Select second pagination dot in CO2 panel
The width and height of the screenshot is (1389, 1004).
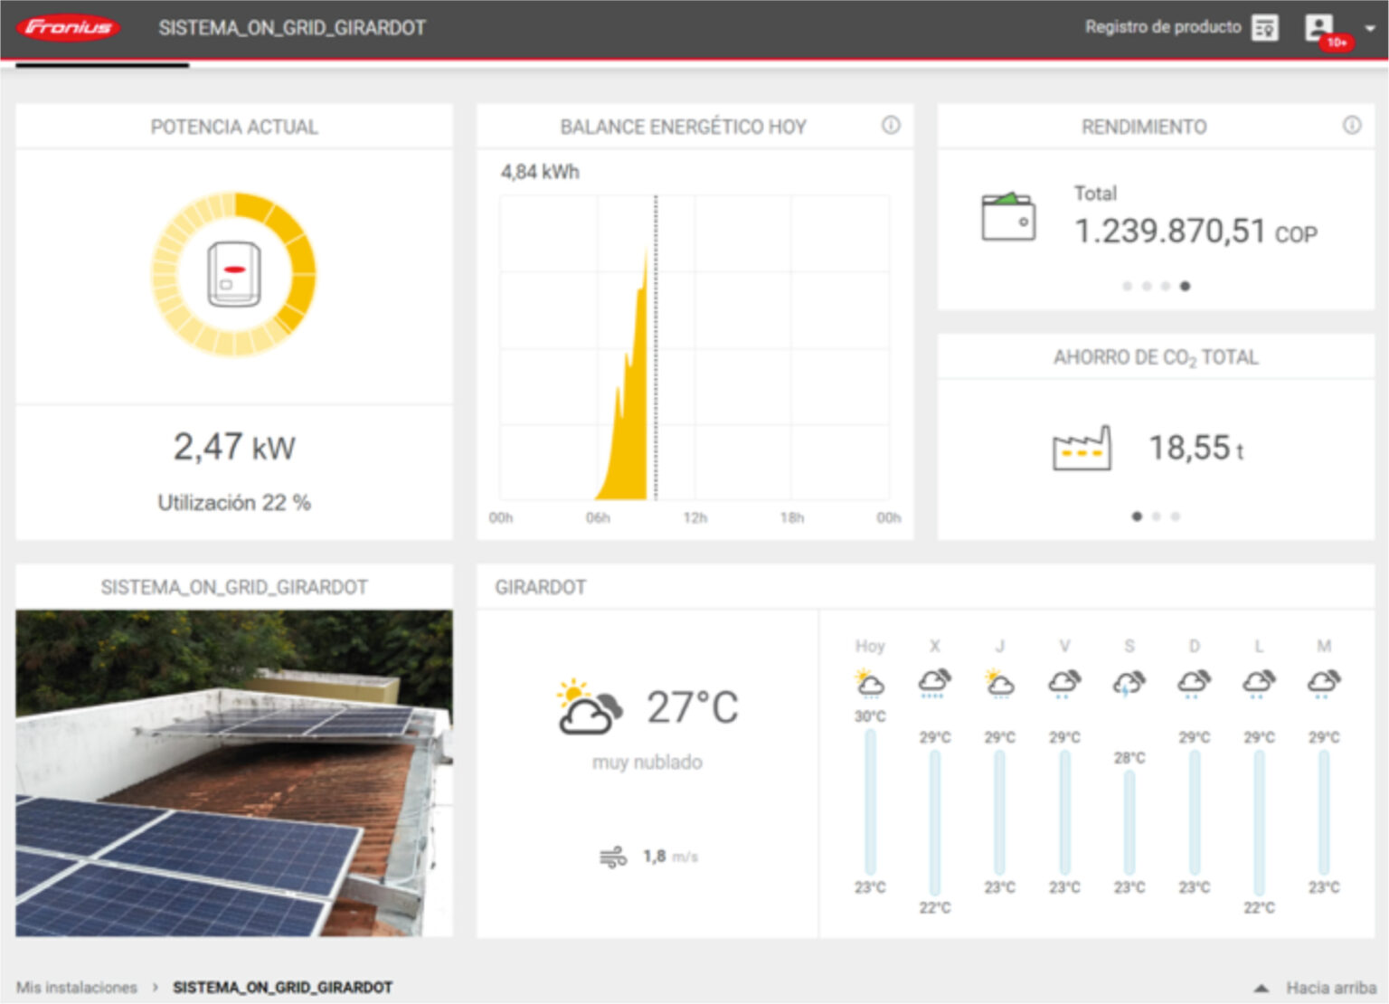point(1156,516)
